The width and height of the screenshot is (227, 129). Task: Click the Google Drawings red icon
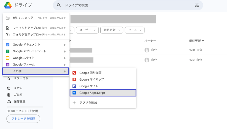coord(74,73)
